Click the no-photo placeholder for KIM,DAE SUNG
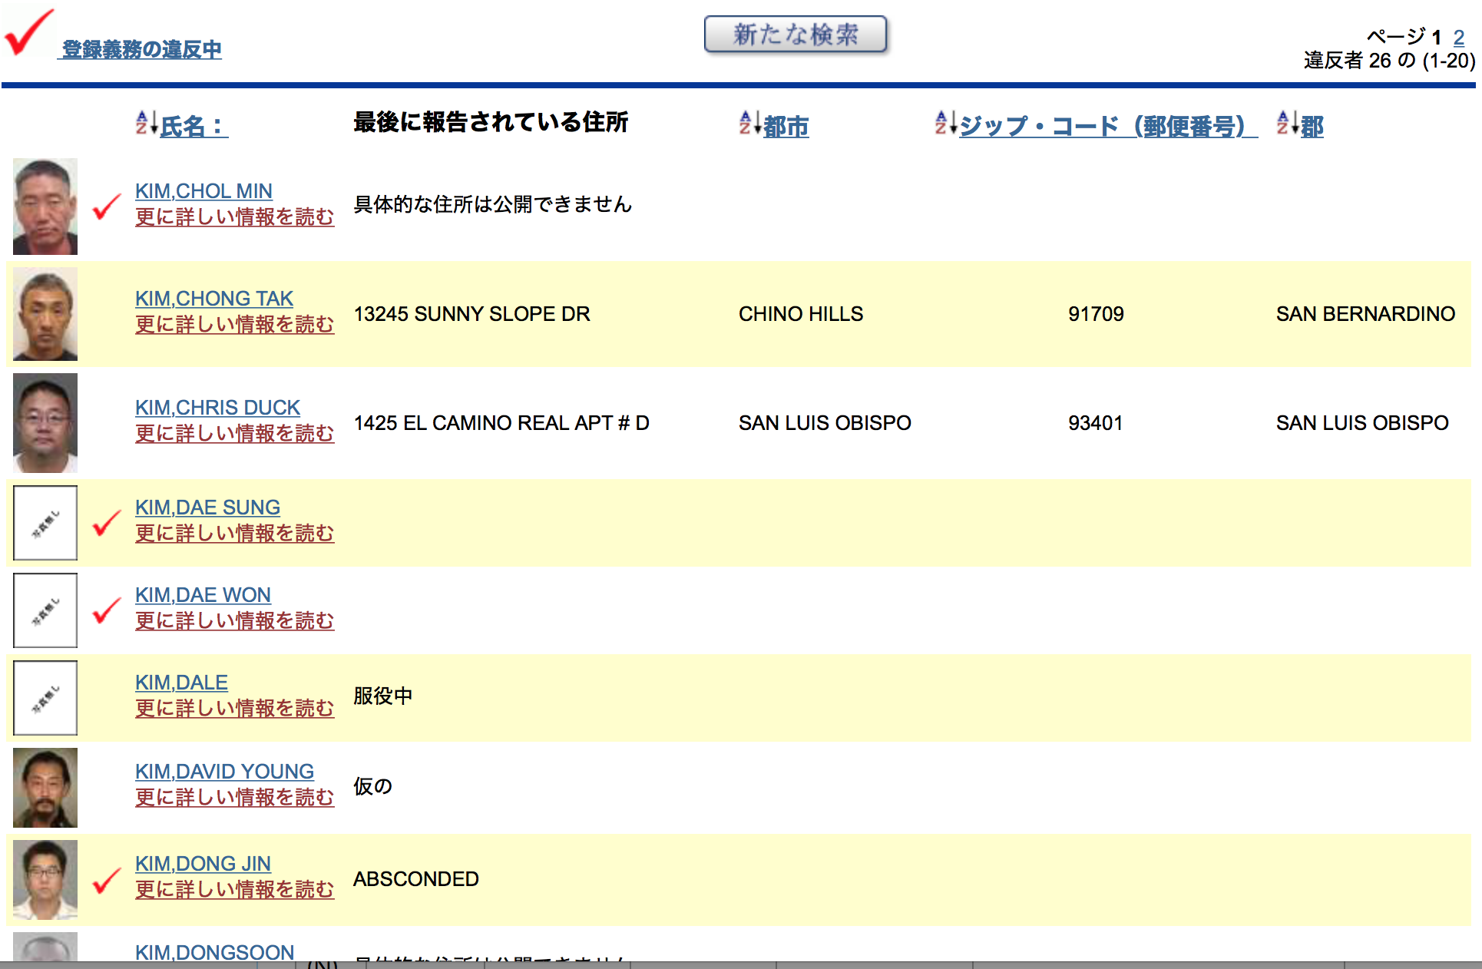The height and width of the screenshot is (969, 1482). pos(45,523)
